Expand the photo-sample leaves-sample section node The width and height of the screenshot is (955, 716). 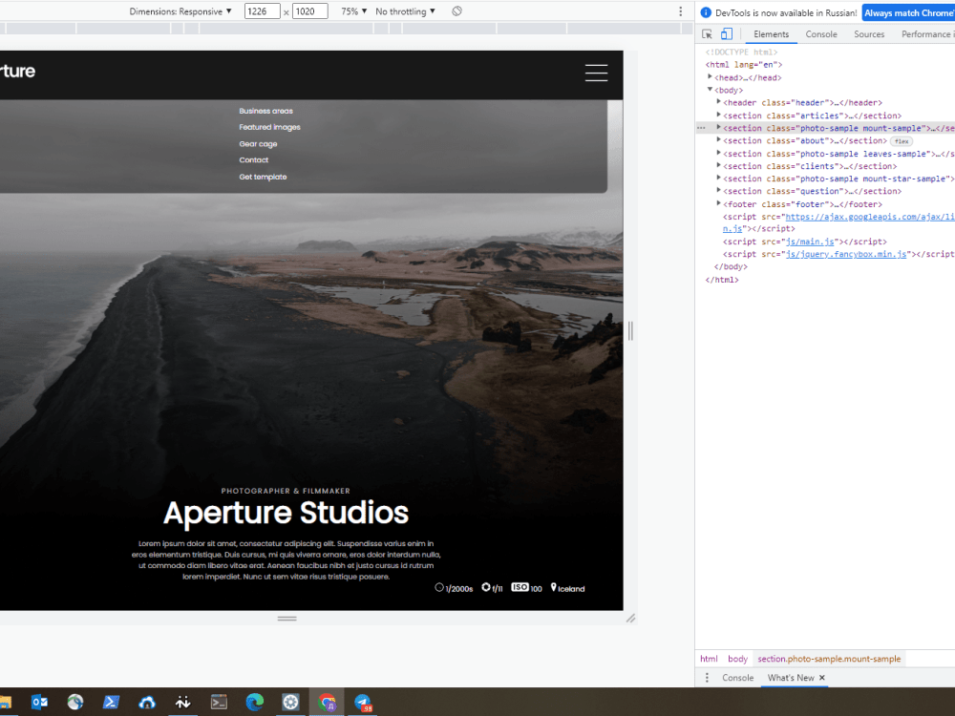(x=719, y=153)
